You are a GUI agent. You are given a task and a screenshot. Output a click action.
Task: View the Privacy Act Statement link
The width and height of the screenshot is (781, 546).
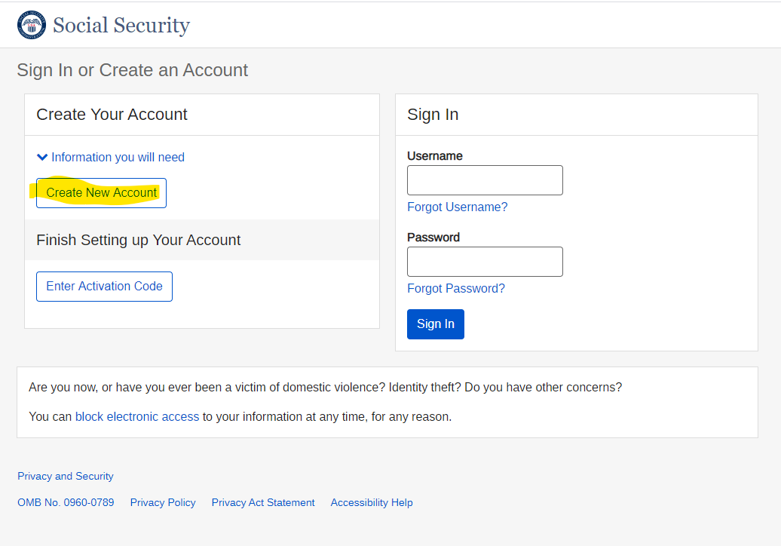pyautogui.click(x=263, y=502)
